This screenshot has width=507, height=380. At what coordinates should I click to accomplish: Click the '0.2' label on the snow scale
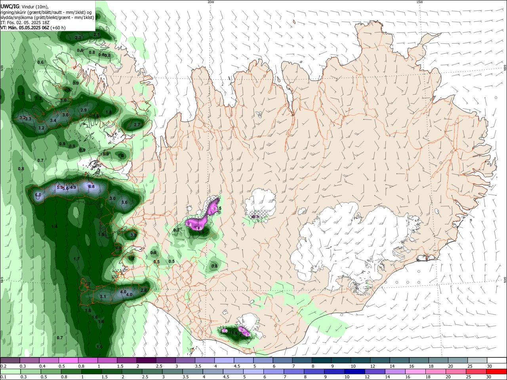(3, 367)
